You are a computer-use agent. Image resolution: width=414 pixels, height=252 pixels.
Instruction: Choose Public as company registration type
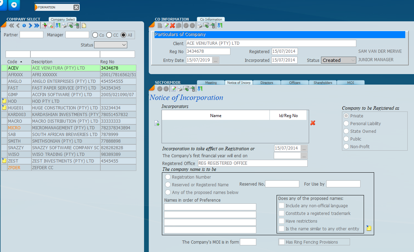pyautogui.click(x=347, y=139)
